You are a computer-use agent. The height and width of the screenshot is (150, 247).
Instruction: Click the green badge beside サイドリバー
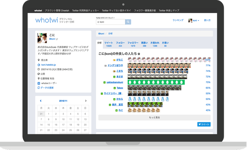(102, 94)
